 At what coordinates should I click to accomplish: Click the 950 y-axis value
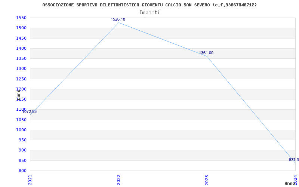pos(22,140)
